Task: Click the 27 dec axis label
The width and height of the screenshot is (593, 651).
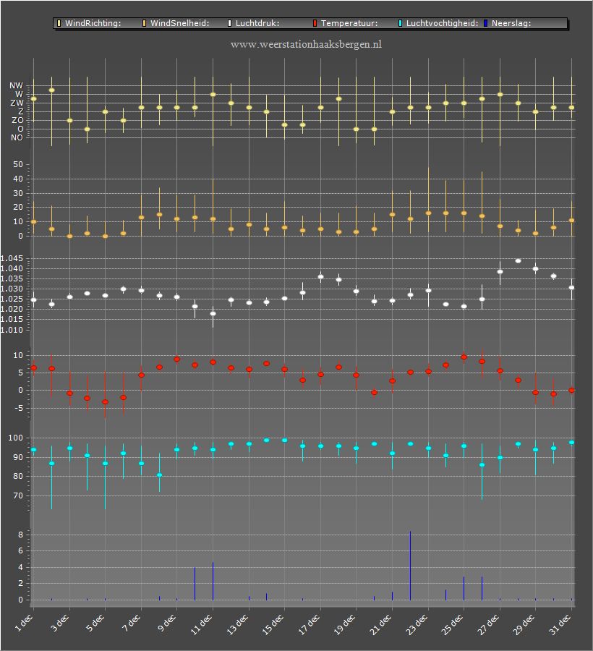Action: click(488, 624)
